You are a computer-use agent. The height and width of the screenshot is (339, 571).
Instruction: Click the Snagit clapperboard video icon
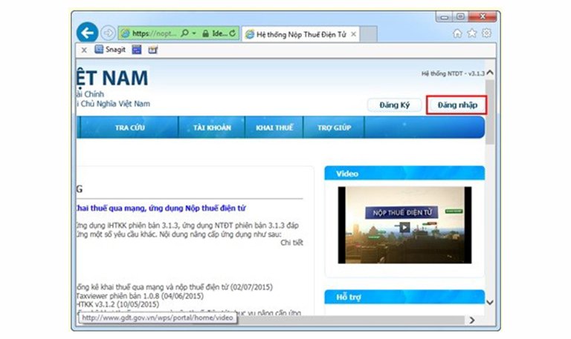tap(153, 50)
